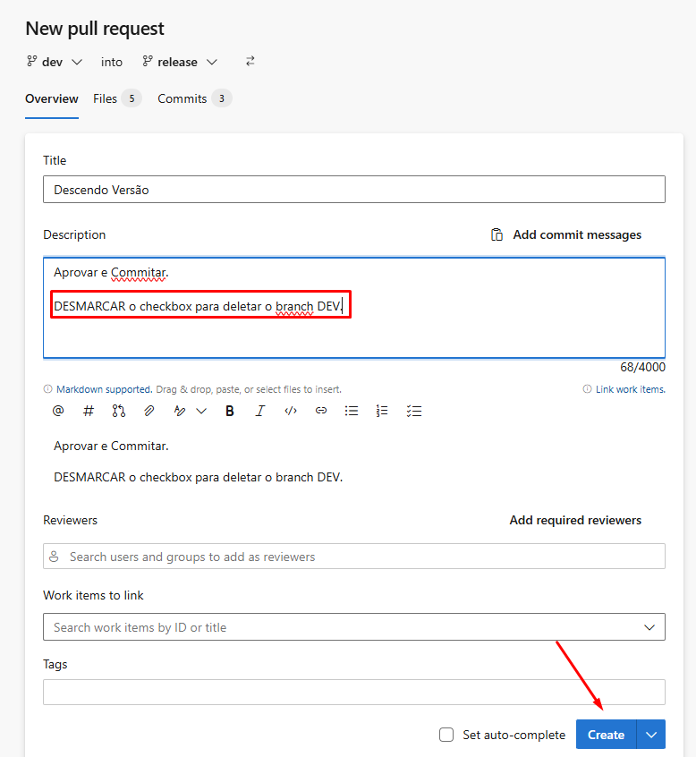Click inside the Description text area
696x757 pixels.
[x=354, y=308]
